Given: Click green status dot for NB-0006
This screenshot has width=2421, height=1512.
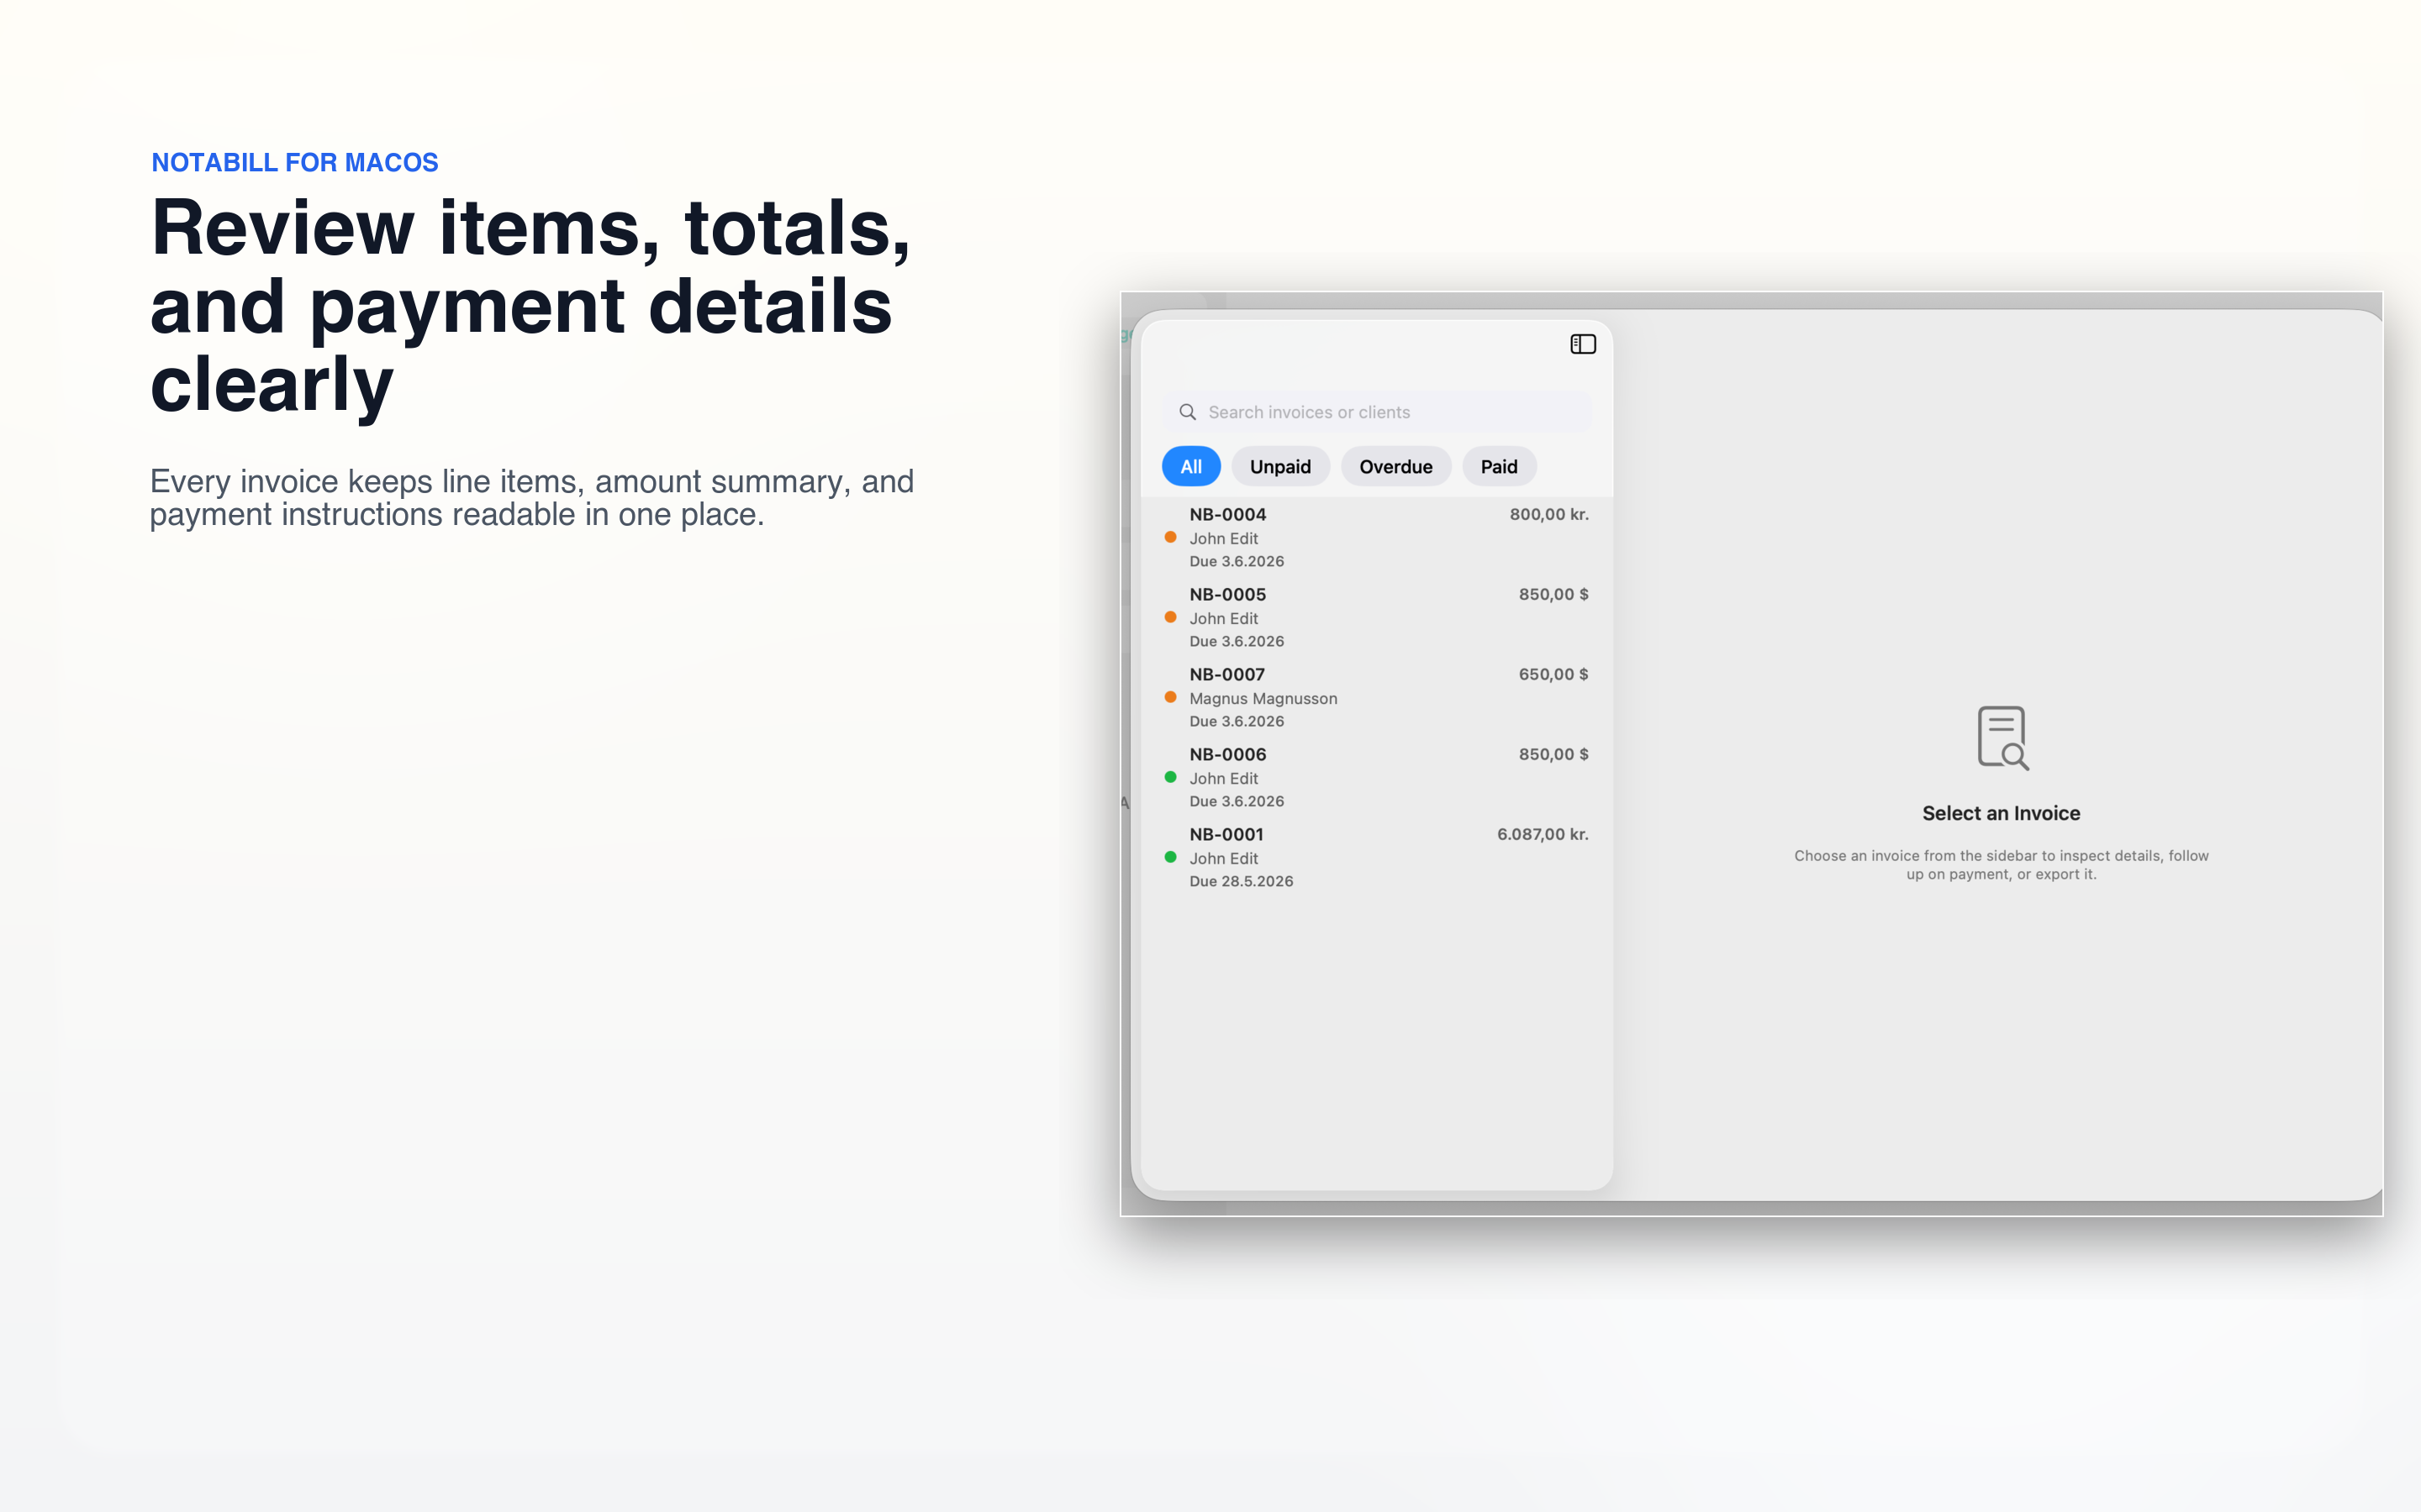Looking at the screenshot, I should pos(1169,777).
